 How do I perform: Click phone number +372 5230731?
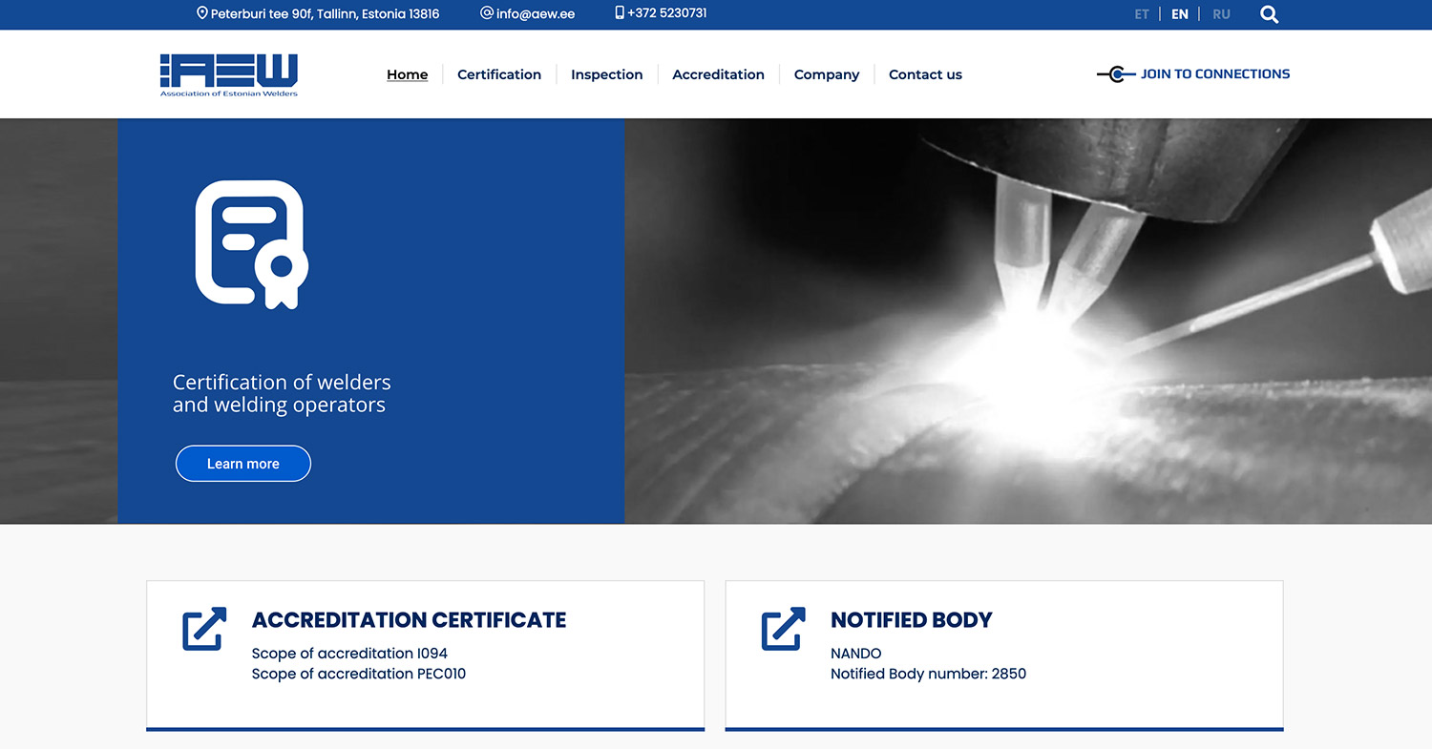pyautogui.click(x=667, y=13)
